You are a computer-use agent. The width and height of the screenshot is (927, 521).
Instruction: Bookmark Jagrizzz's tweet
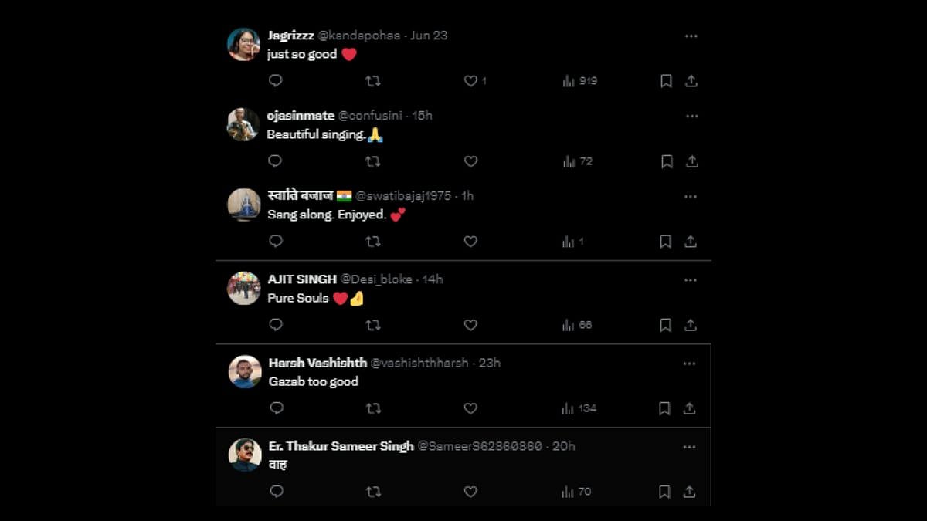(x=666, y=81)
